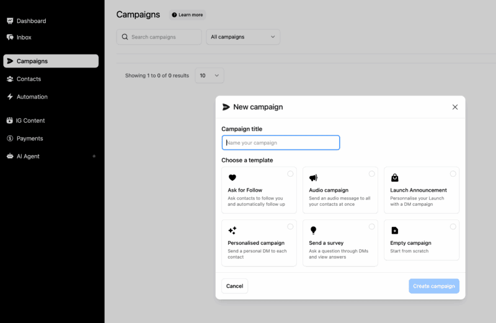The image size is (496, 323).
Task: Navigate to Automation
Action: 32,97
